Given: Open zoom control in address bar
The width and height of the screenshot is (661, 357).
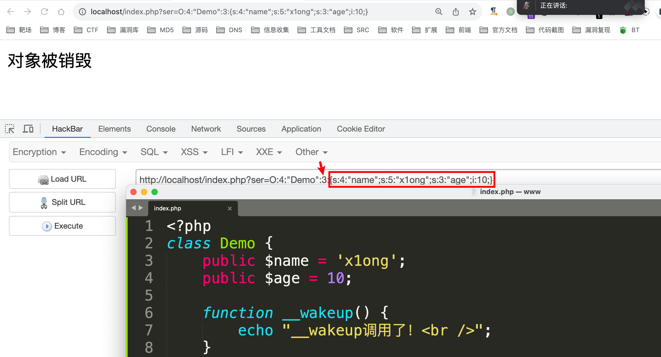Looking at the screenshot, I should [439, 12].
